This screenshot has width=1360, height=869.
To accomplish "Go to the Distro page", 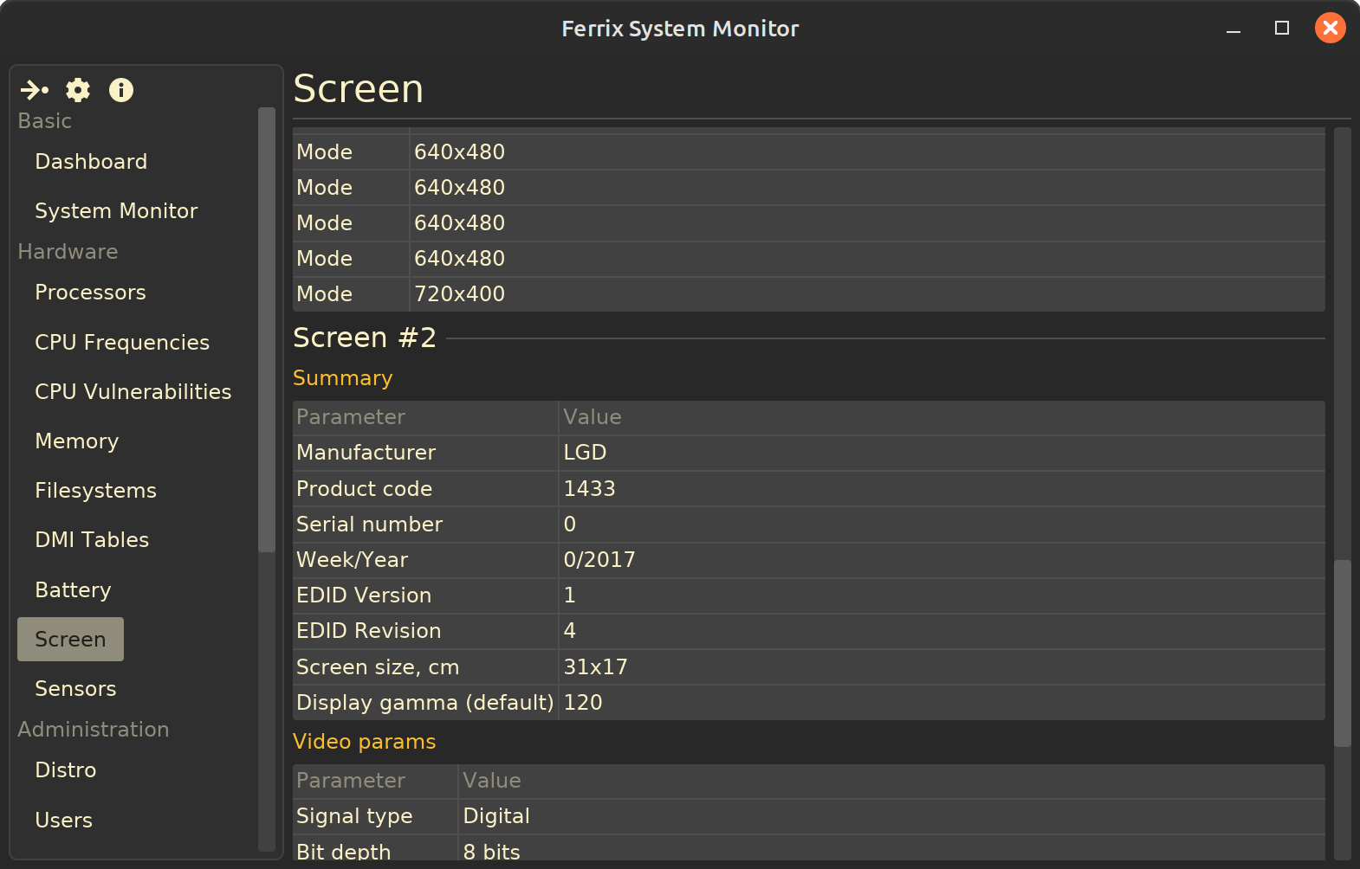I will click(65, 770).
